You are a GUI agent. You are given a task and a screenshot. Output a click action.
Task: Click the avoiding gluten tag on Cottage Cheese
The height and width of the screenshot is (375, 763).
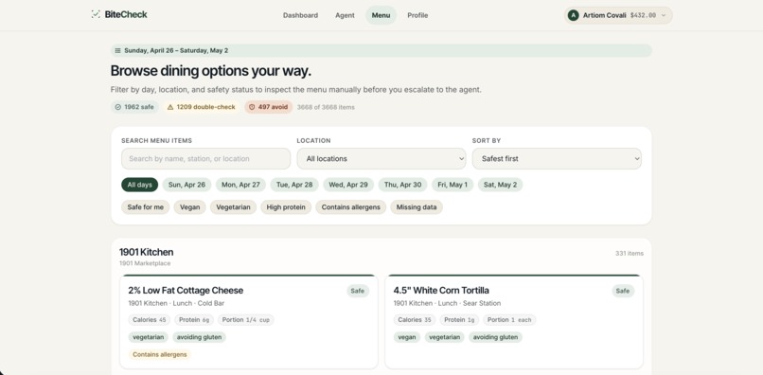[x=199, y=337]
